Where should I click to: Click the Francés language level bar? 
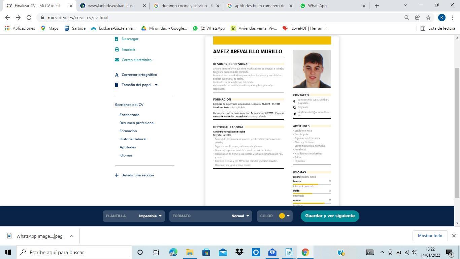click(x=312, y=184)
